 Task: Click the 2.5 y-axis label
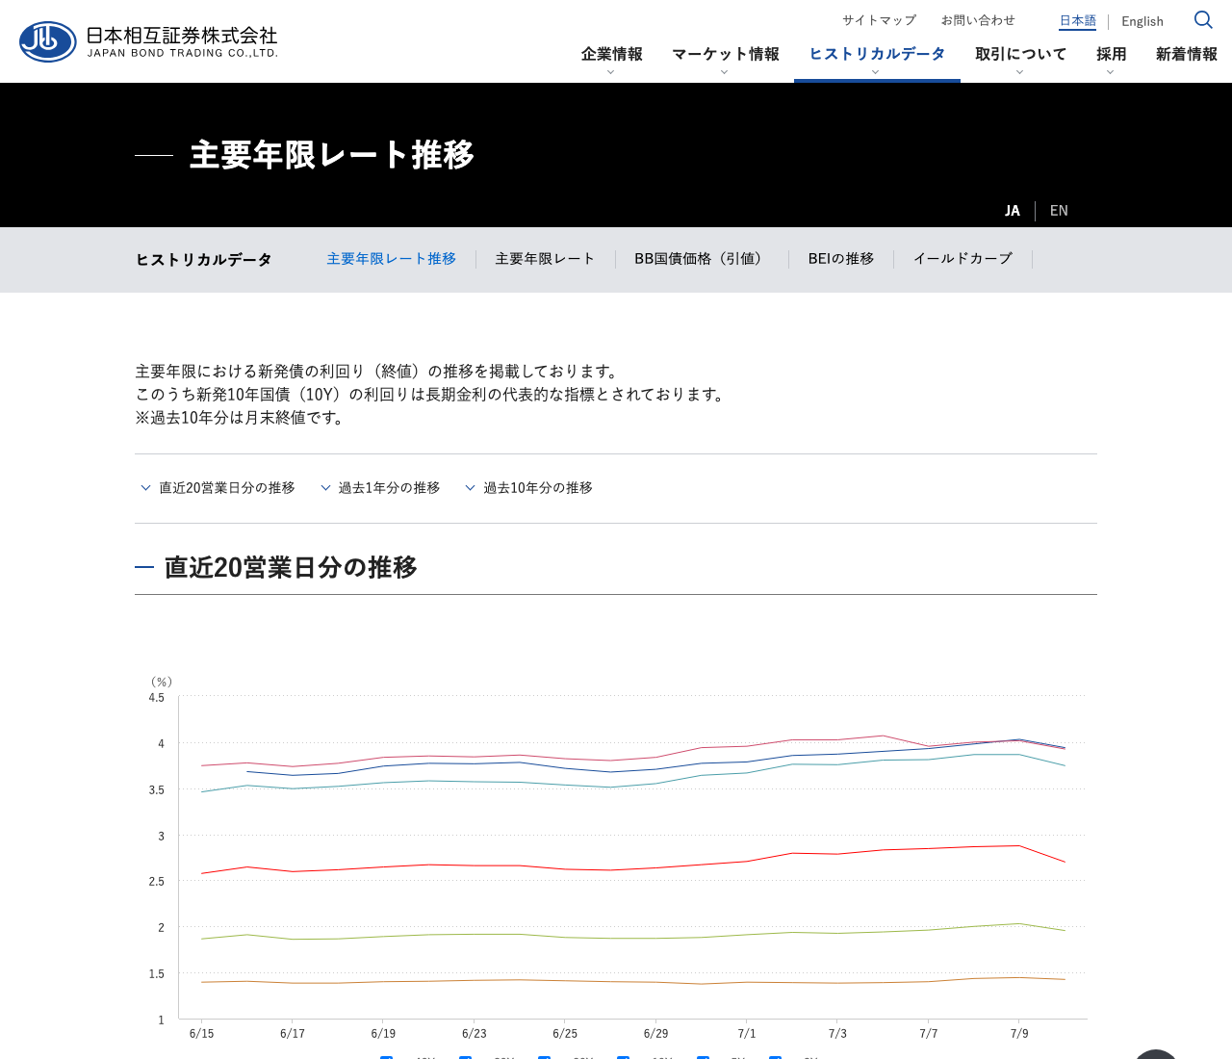pyautogui.click(x=157, y=882)
